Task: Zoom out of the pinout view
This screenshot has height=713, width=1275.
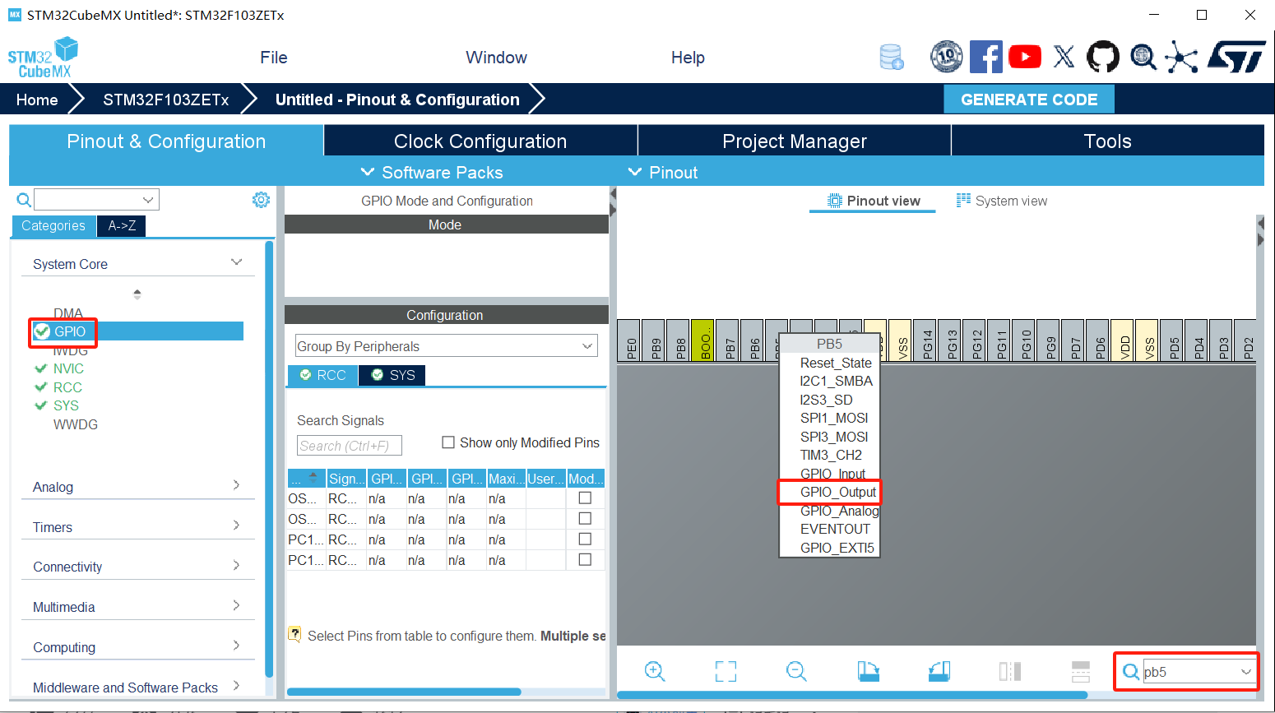Action: point(796,671)
